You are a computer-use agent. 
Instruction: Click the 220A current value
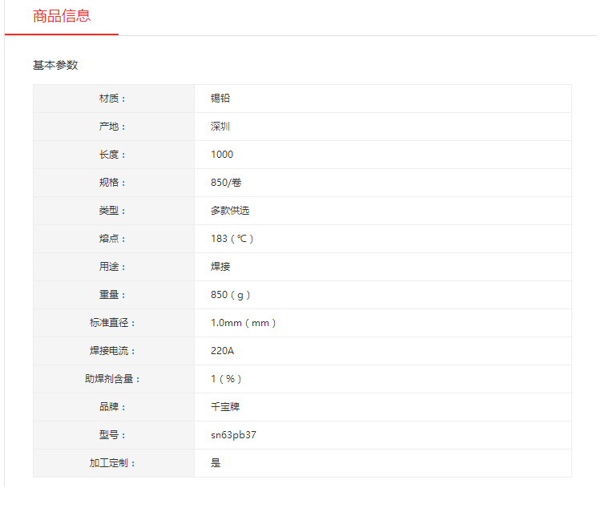(x=222, y=351)
